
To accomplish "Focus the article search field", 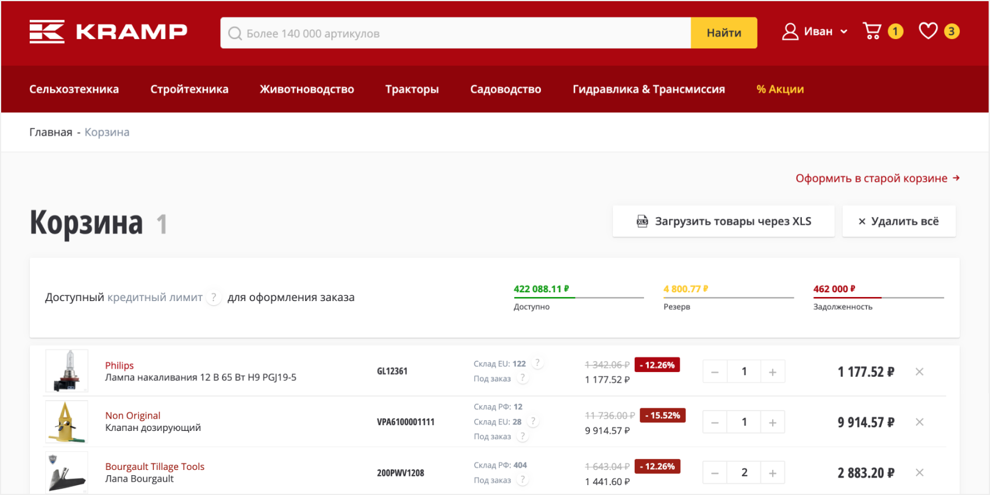I will coord(455,33).
